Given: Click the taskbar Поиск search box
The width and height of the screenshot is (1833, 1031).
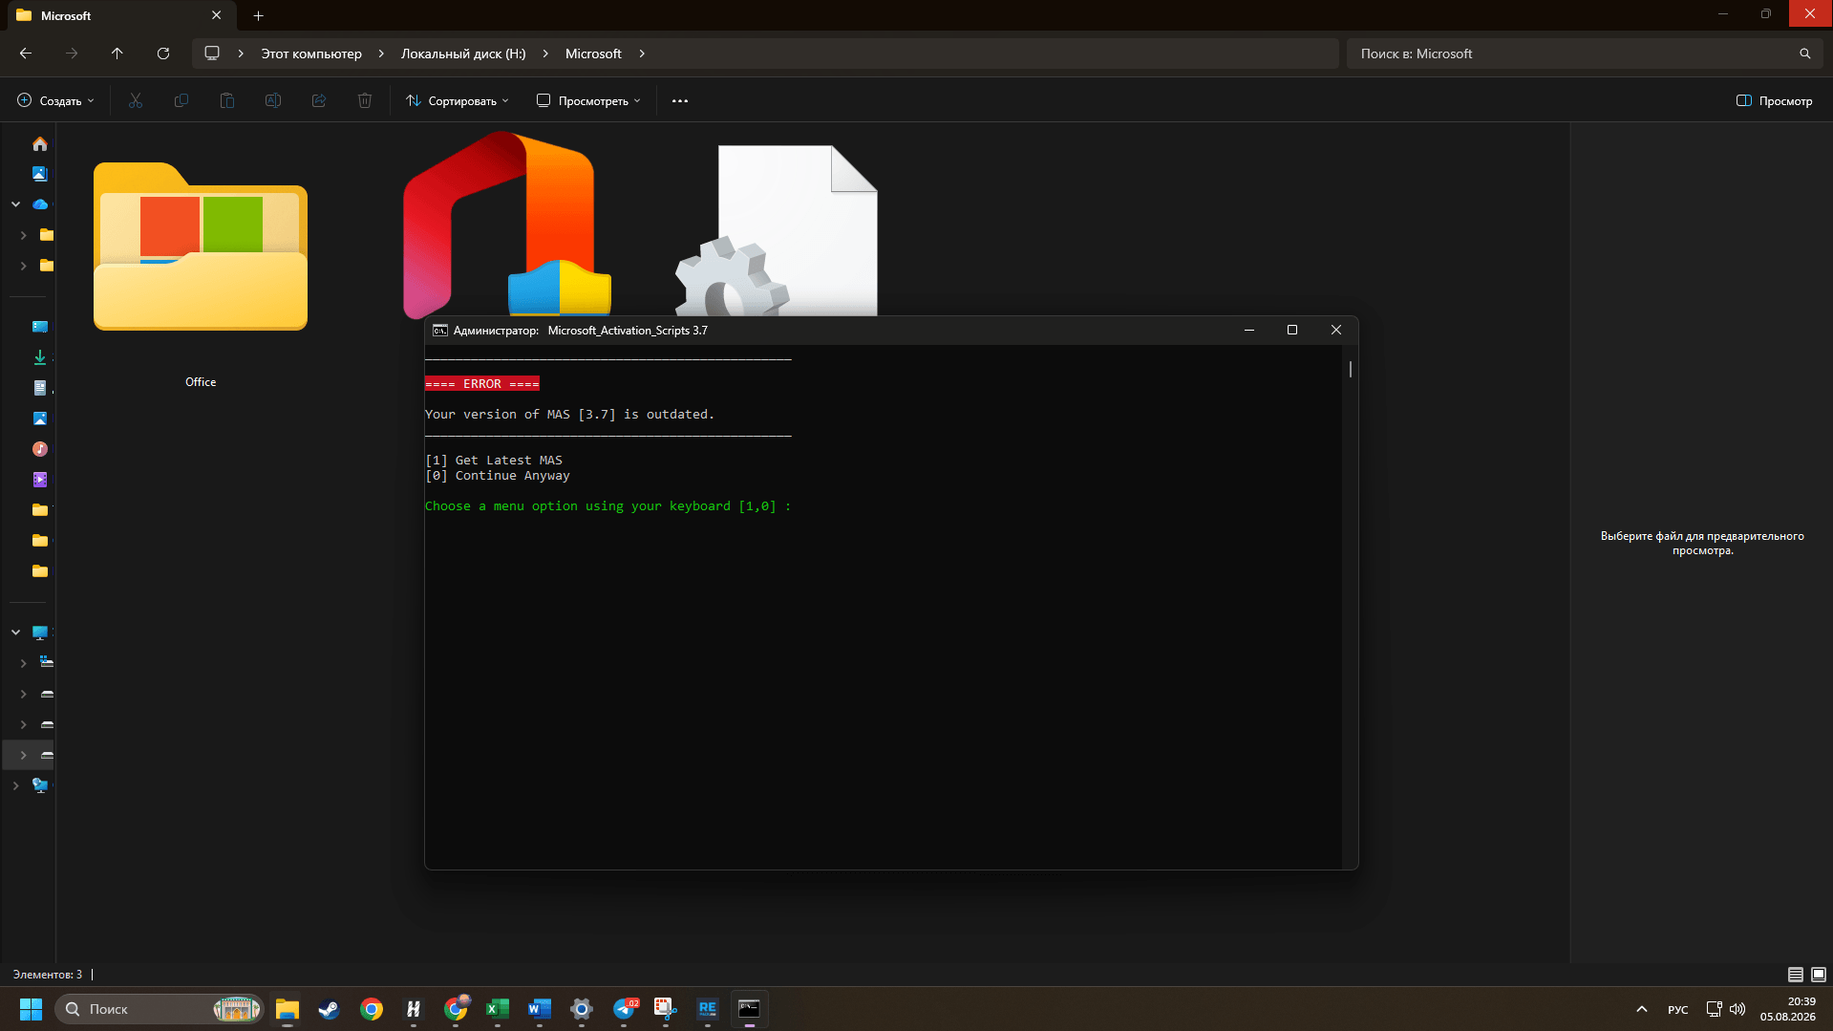Looking at the screenshot, I should [x=159, y=1009].
